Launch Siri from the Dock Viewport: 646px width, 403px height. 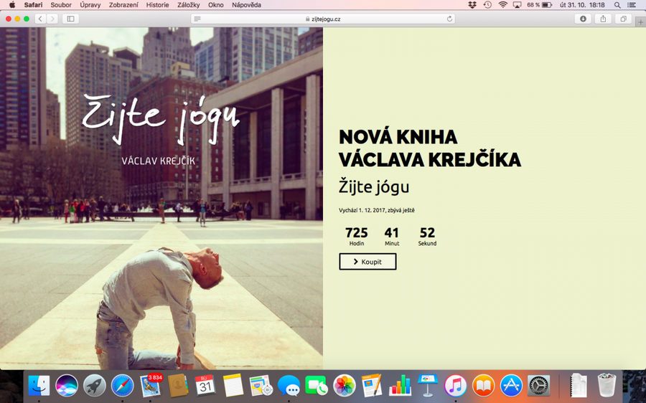tap(66, 386)
